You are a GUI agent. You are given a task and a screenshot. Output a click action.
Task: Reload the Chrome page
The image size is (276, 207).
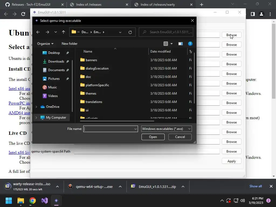click(23, 14)
